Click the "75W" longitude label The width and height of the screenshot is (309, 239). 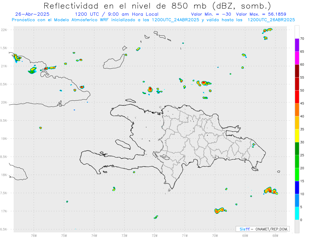[x=64, y=235]
